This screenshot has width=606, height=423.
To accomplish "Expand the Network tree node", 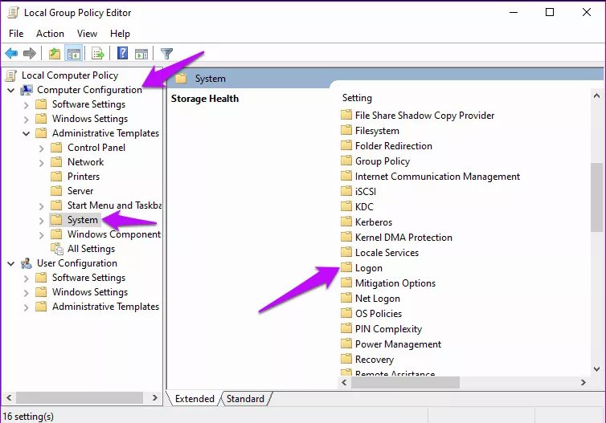I will tap(41, 162).
